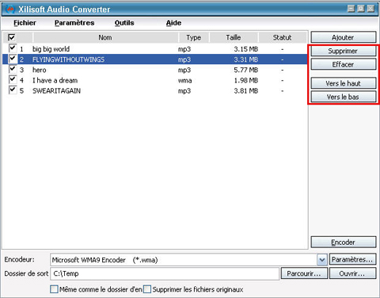
Task: Uncheck the I have a dream checkbox
Action: tap(13, 79)
